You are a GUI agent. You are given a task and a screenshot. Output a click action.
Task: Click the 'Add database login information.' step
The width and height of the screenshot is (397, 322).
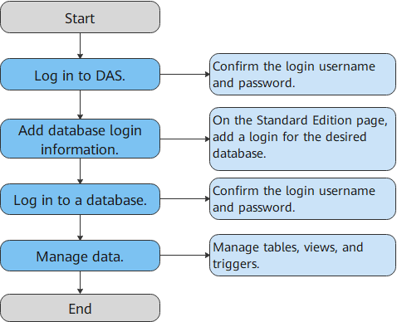(x=80, y=139)
